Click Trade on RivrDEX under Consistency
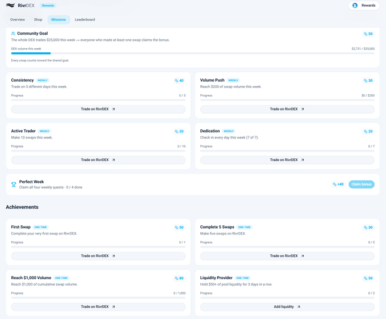The width and height of the screenshot is (386, 319). click(x=98, y=110)
